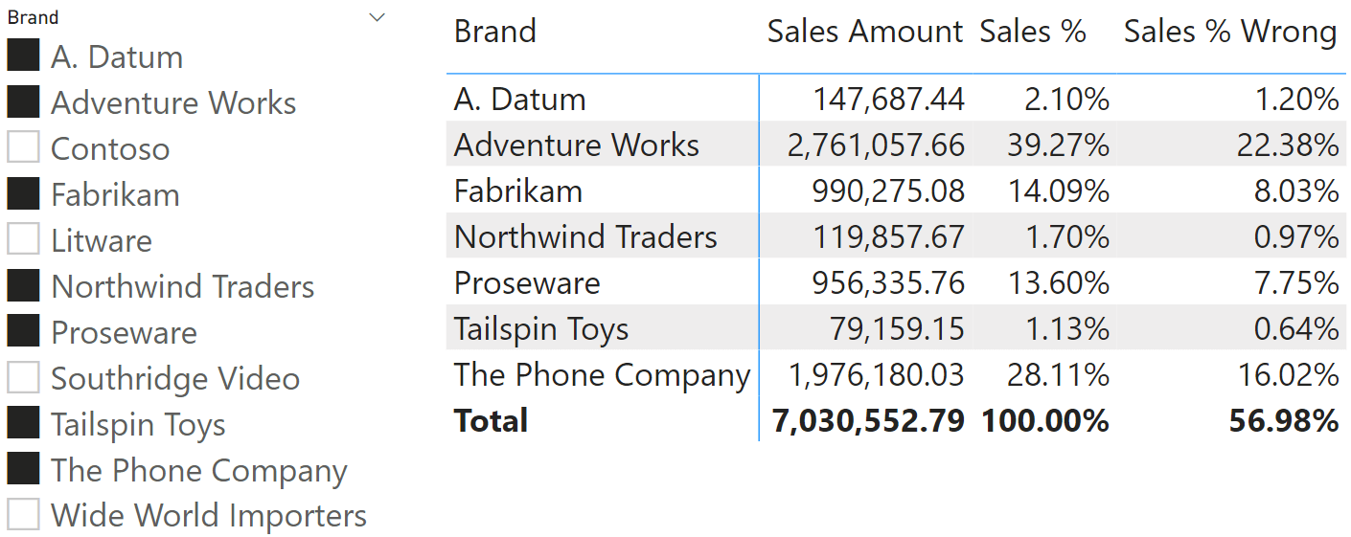Sort by the Sales % column header
1351x537 pixels.
1033,32
